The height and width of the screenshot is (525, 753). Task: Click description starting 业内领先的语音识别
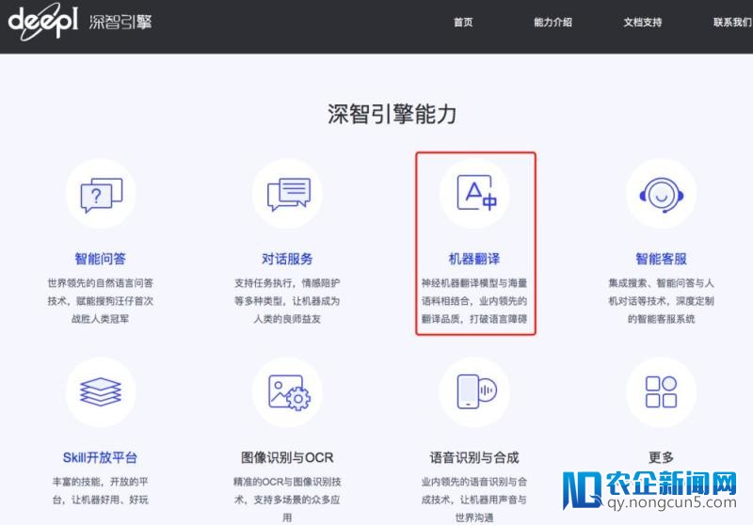[474, 500]
